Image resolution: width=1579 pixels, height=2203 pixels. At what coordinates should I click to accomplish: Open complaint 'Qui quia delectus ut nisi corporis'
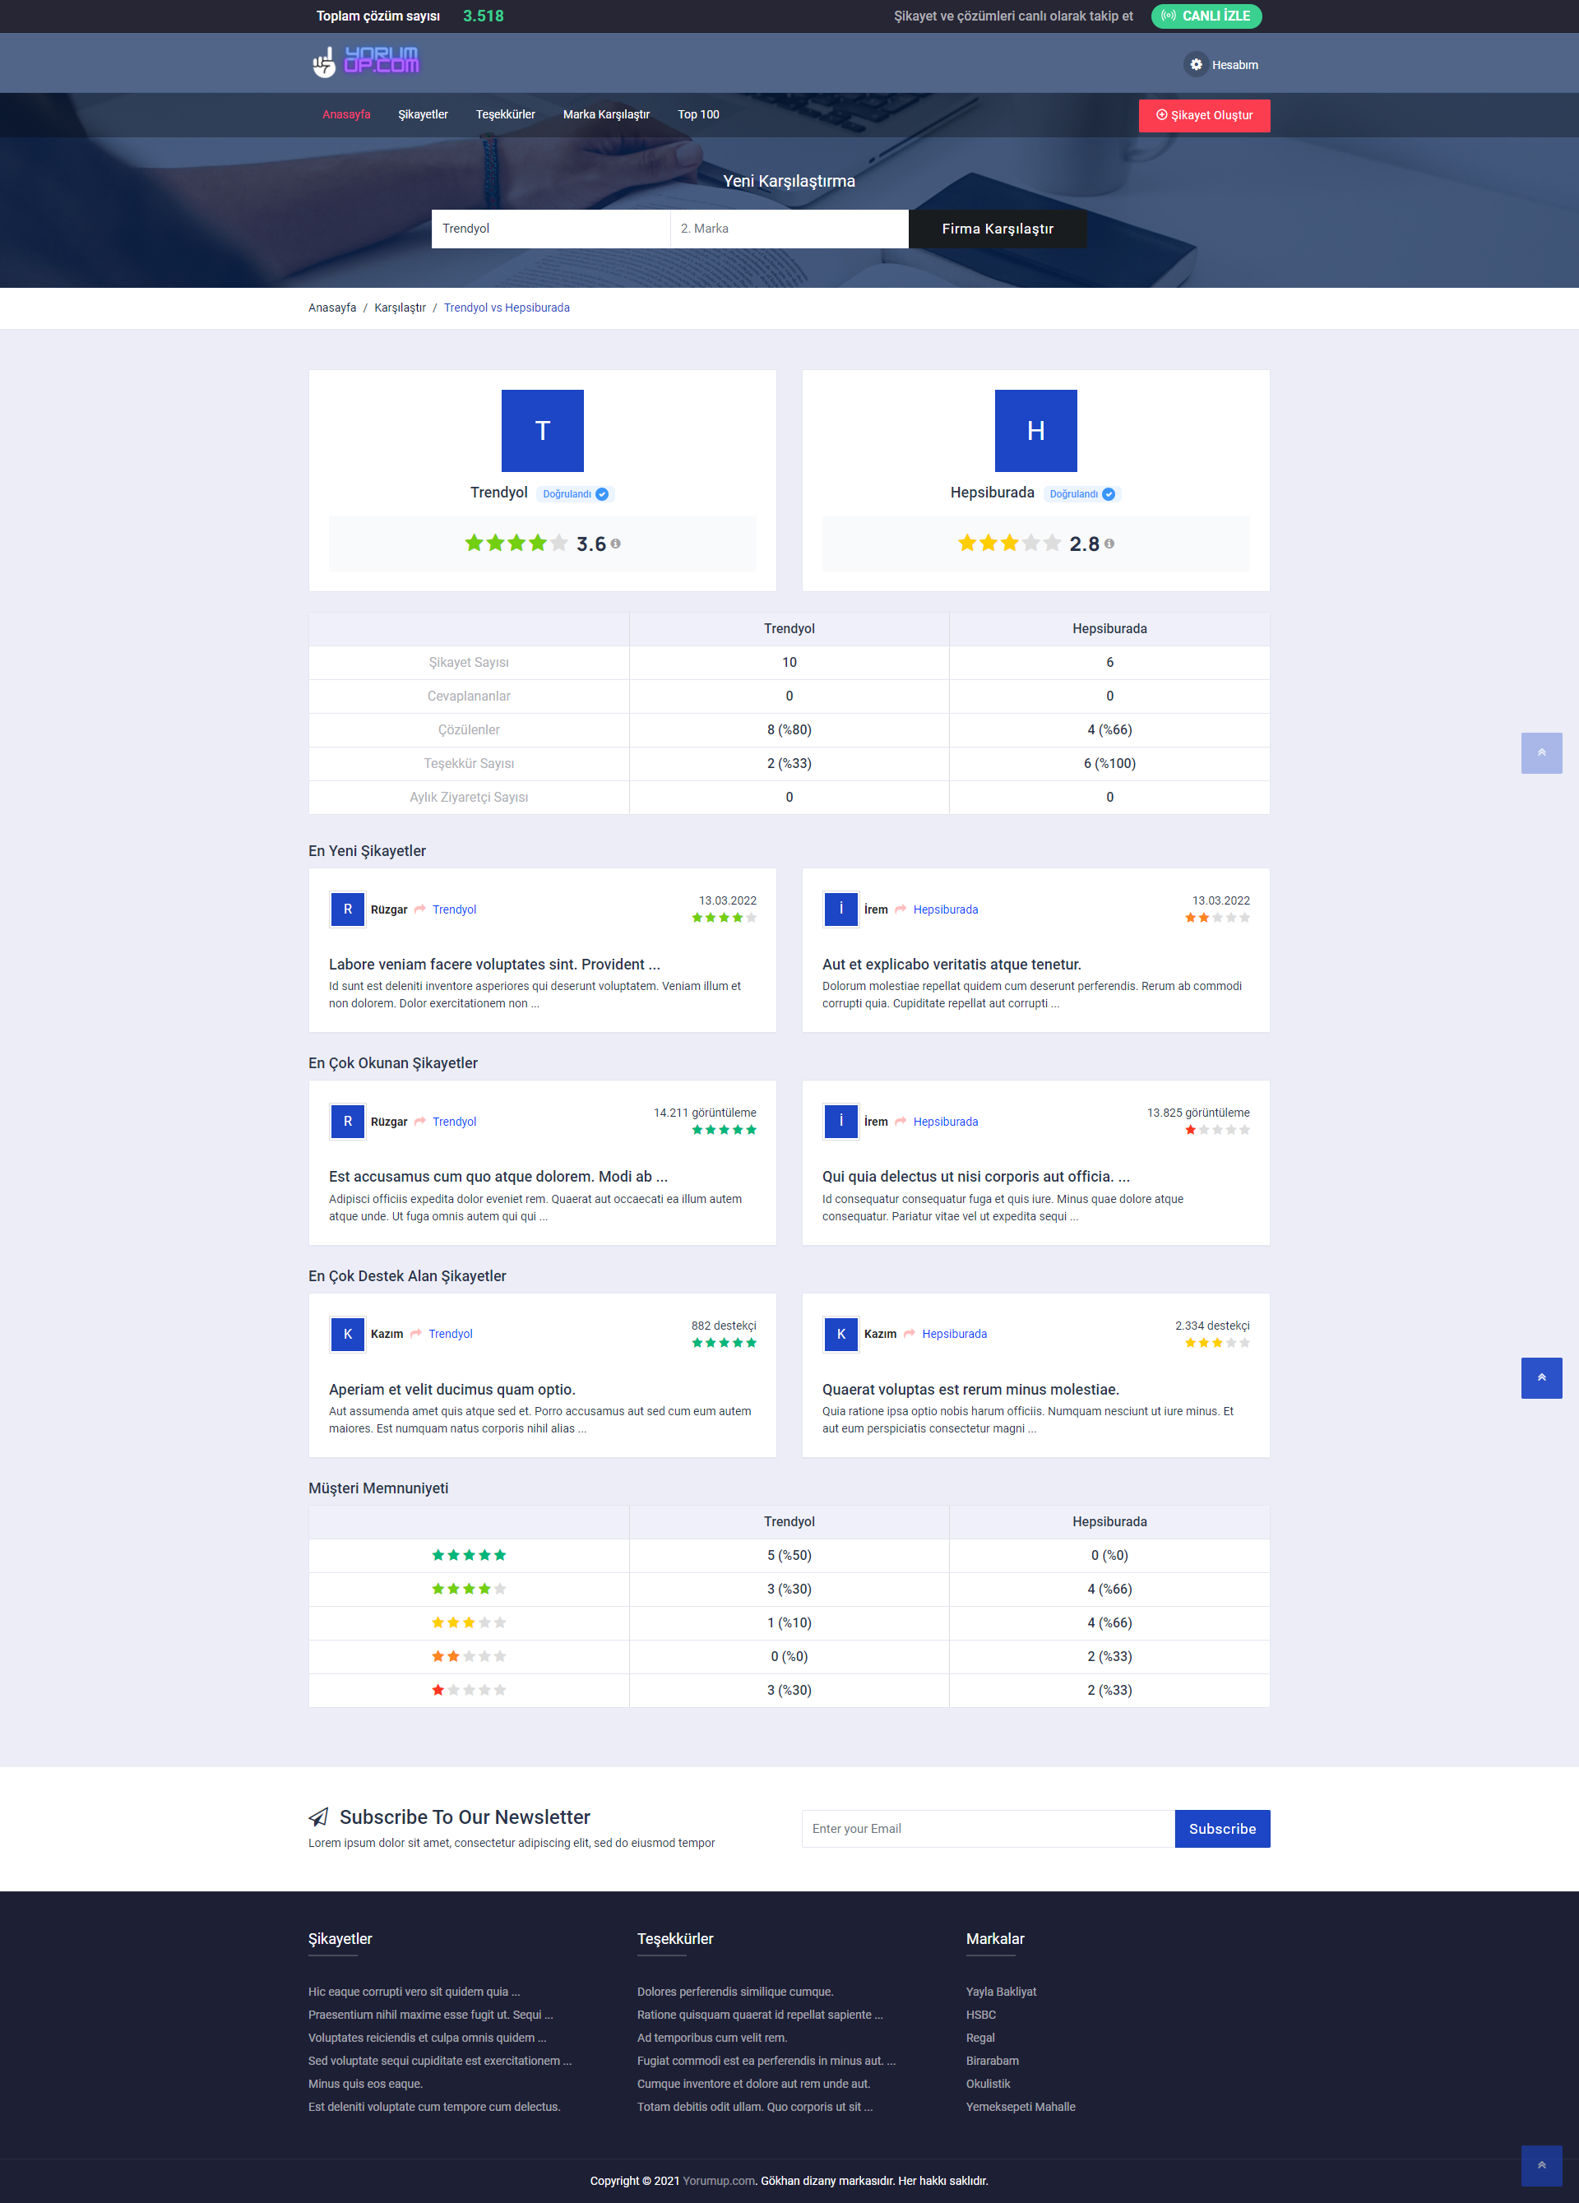[975, 1176]
